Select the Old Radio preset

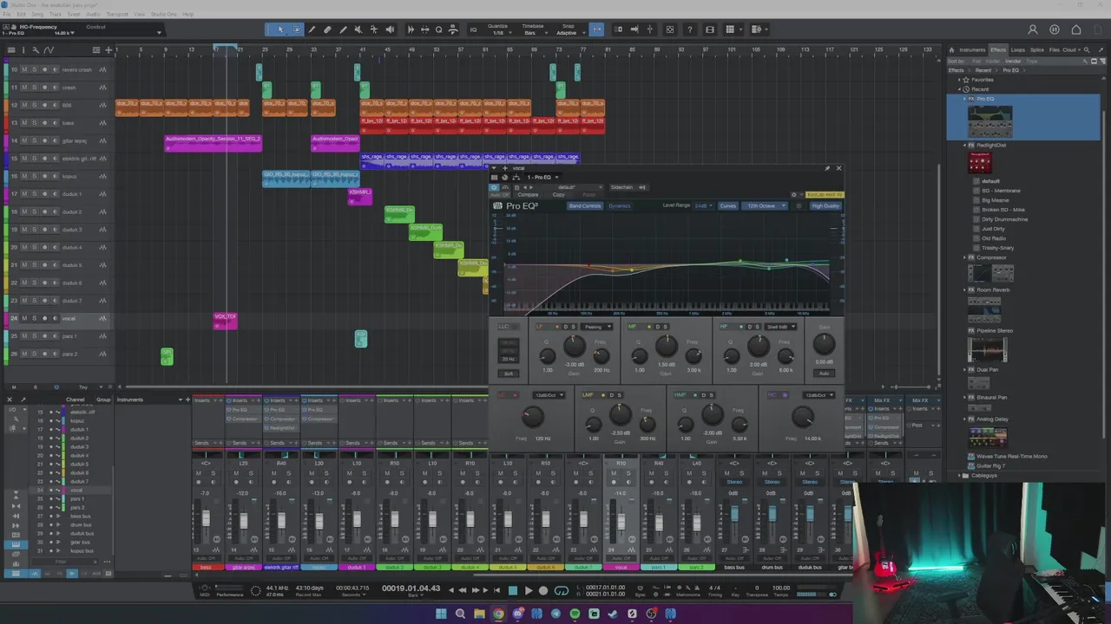[x=994, y=238]
